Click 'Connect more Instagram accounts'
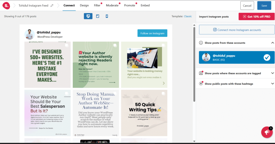Viewport: 275px width, 144px height. pos(237,30)
